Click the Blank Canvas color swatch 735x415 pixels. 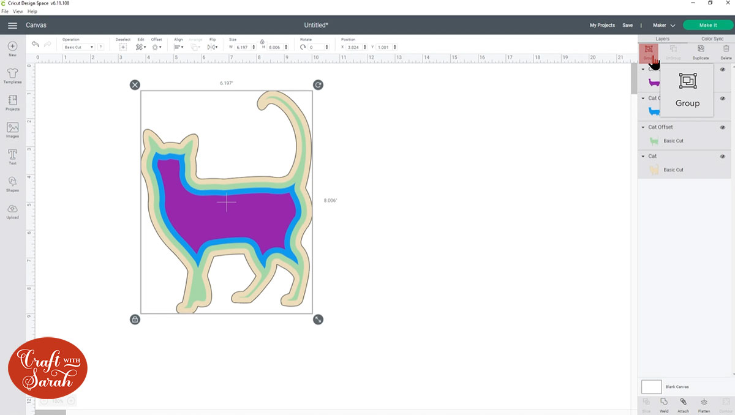651,387
